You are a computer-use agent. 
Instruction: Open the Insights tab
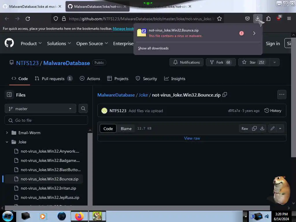(x=175, y=79)
